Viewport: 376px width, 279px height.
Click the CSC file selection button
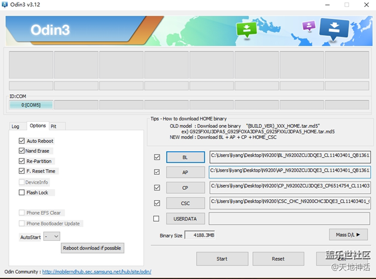pyautogui.click(x=185, y=203)
